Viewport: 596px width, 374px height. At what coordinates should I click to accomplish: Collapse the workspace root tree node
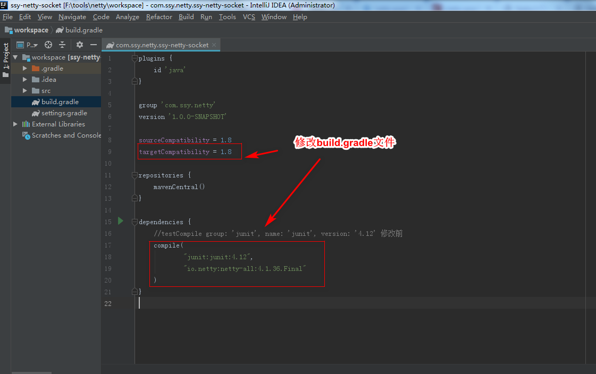point(15,57)
